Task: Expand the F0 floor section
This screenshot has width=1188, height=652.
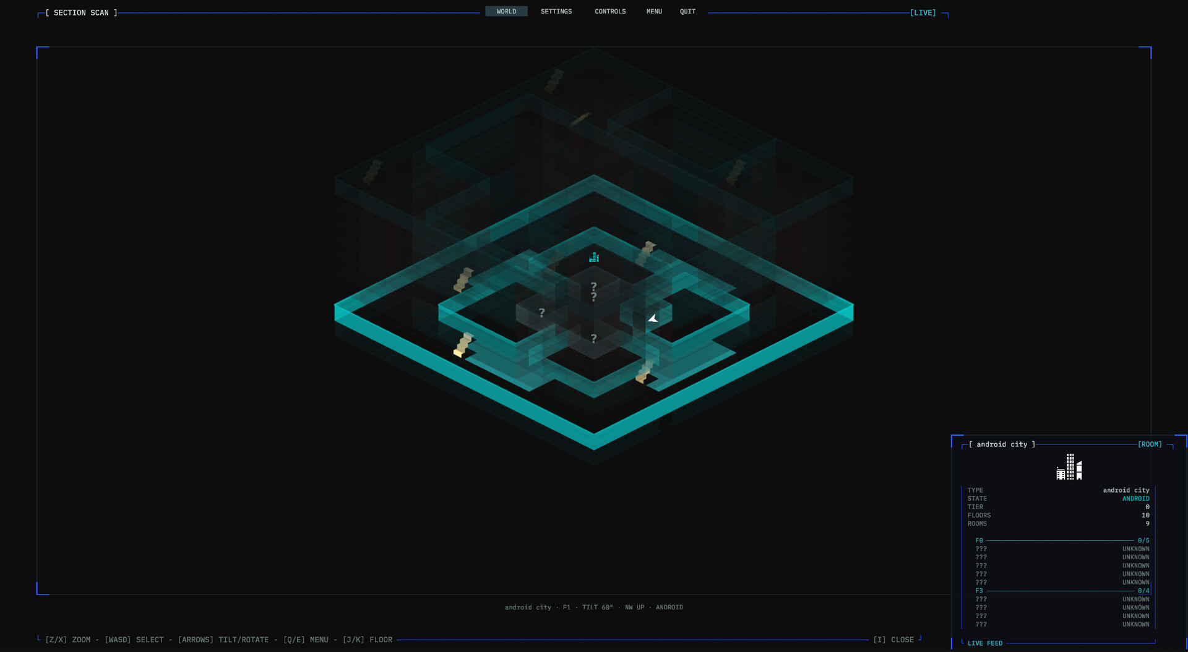Action: pyautogui.click(x=1062, y=540)
